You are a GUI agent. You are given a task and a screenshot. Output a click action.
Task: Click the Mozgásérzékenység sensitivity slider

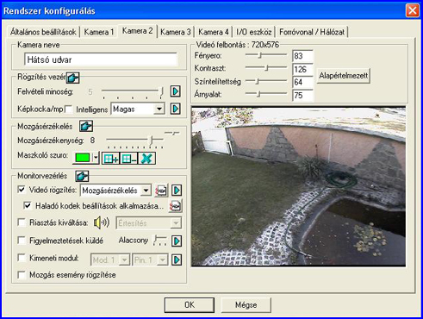(x=135, y=141)
